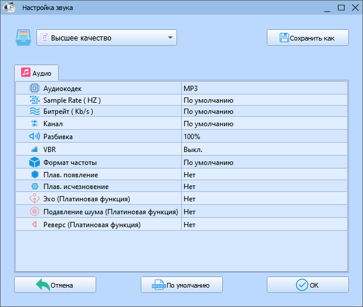Click the Реверс triangle icon

click(x=35, y=224)
